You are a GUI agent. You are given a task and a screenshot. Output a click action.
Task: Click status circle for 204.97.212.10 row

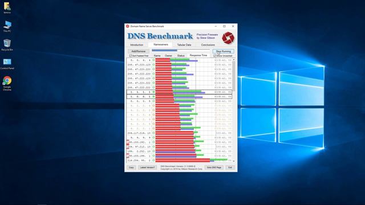[153, 147]
